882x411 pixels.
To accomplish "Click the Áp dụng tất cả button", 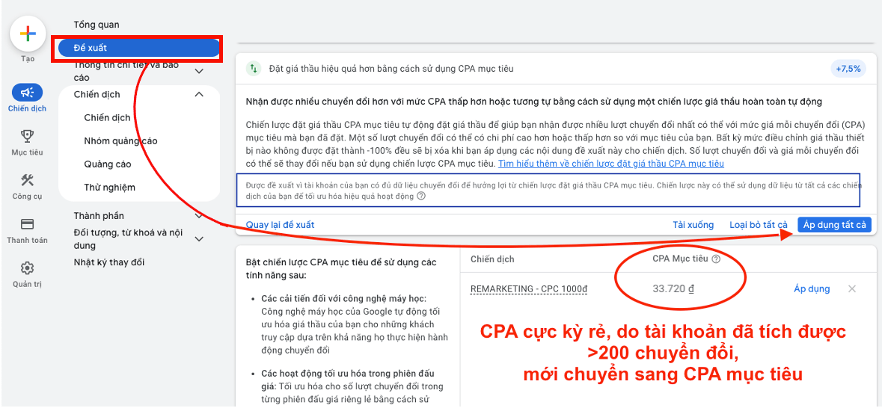I will pos(834,225).
